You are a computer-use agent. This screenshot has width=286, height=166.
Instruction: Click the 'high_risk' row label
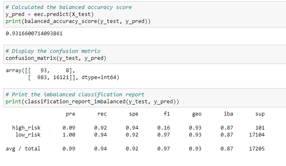click(x=26, y=128)
